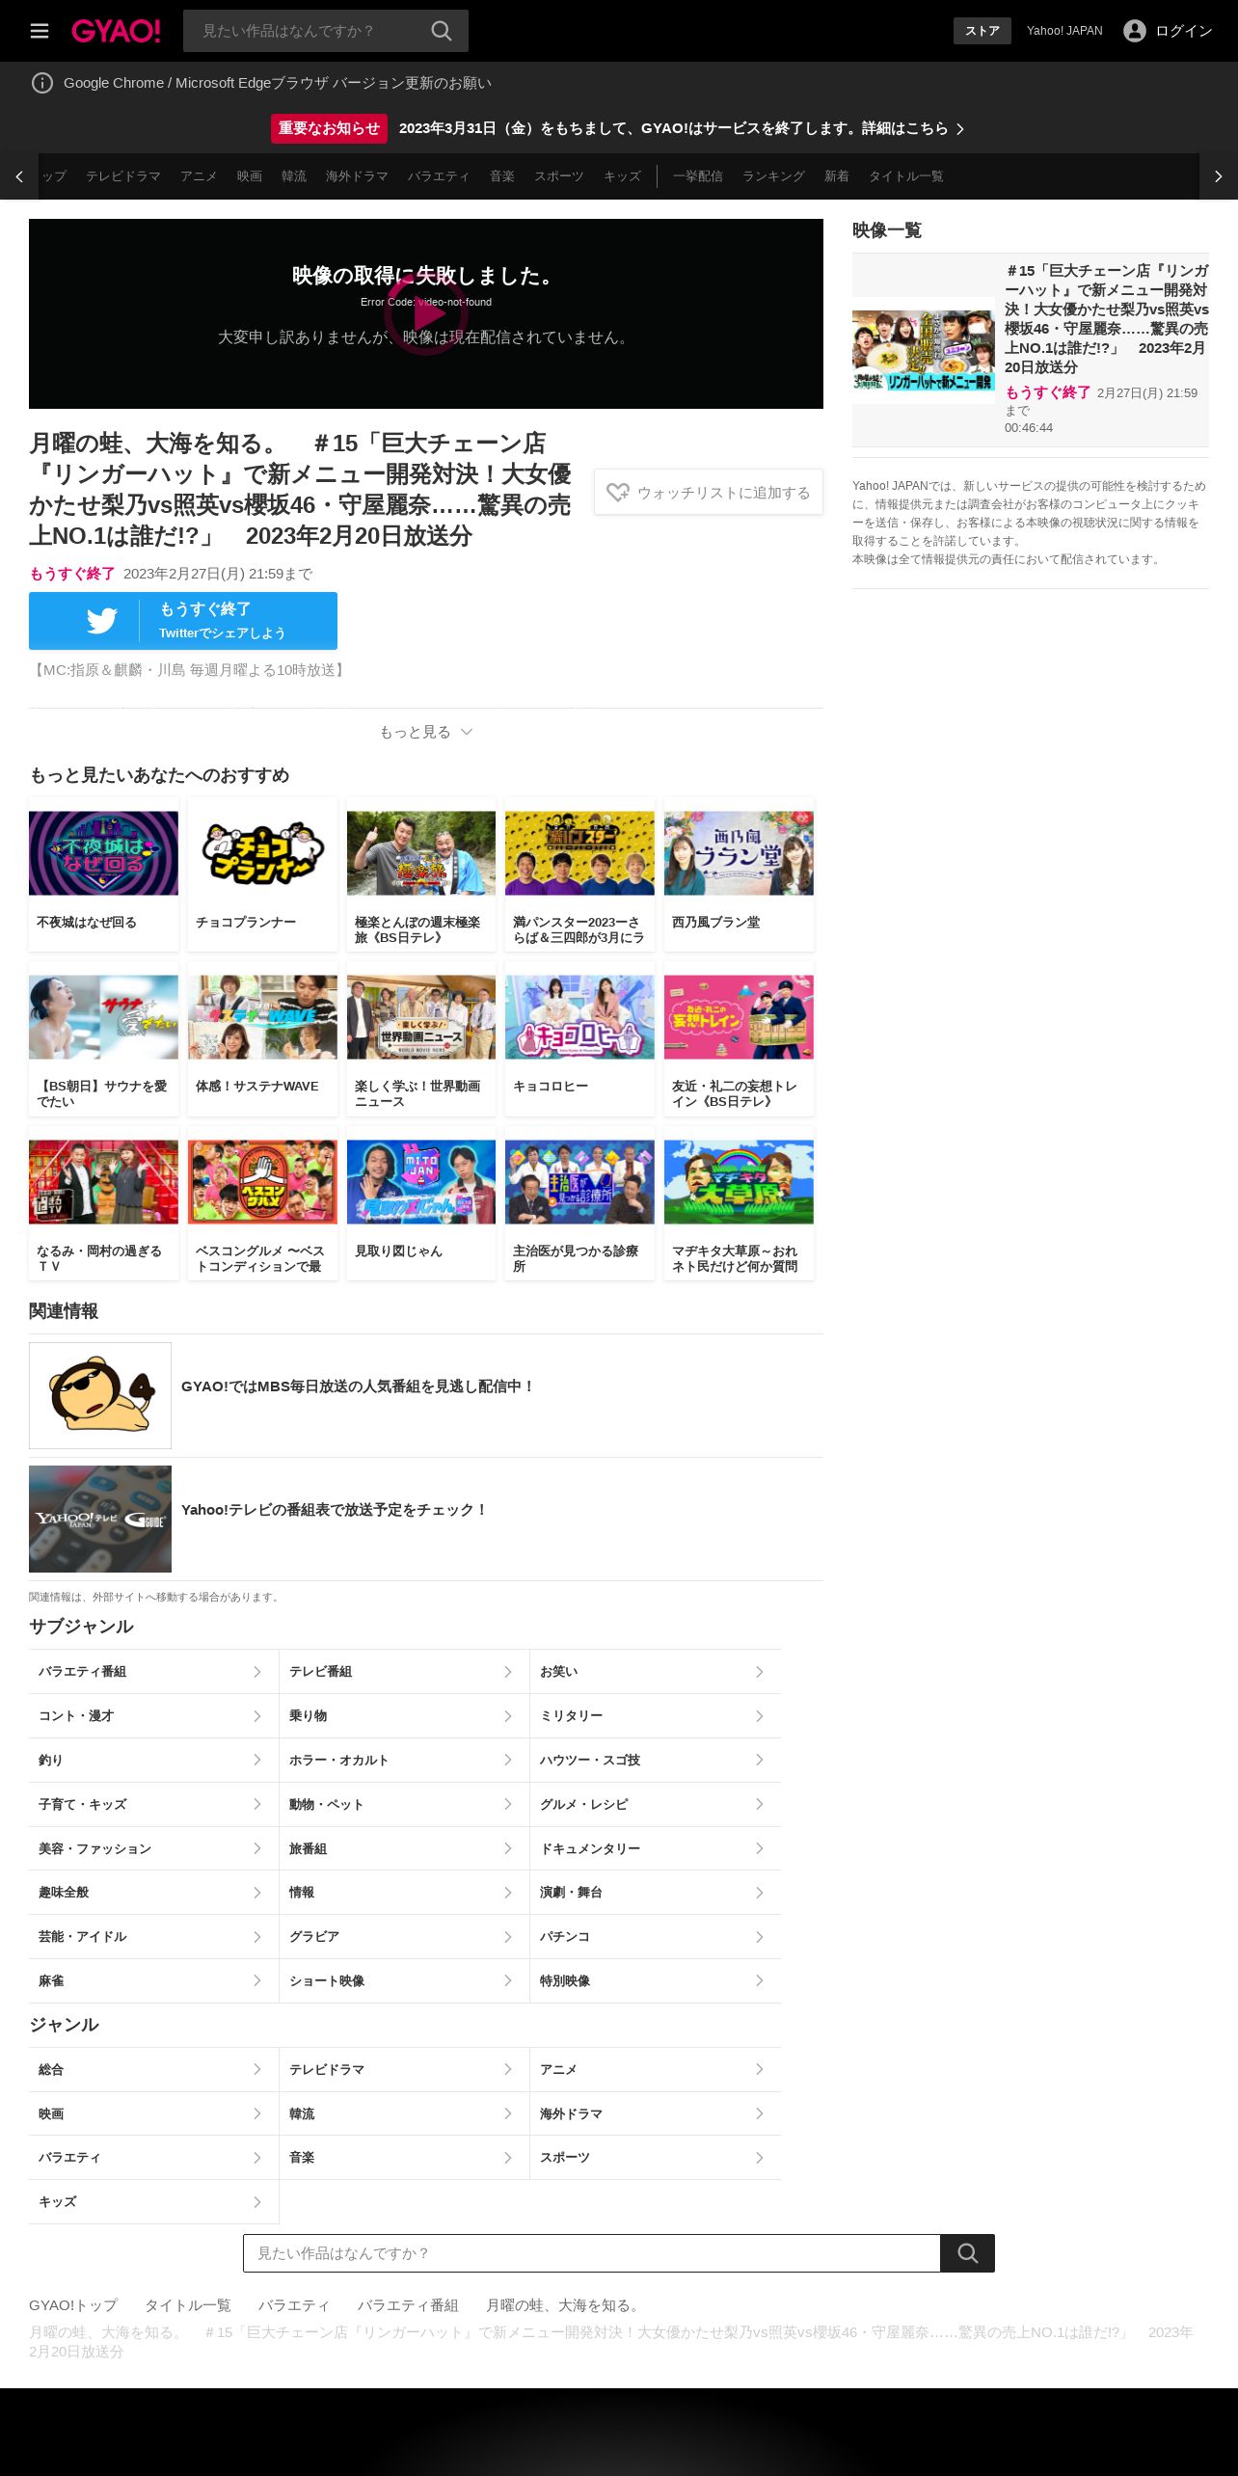Screen dimensions: 1238x2476
Task: Click the play button in video player
Action: [x=426, y=313]
